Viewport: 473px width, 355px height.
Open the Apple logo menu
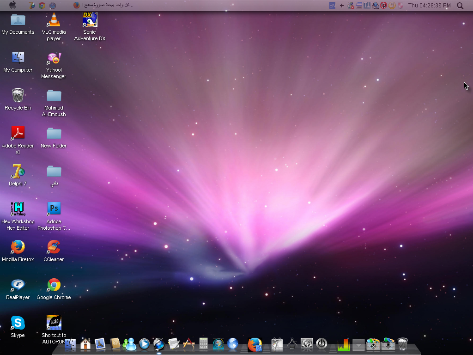[x=12, y=5]
